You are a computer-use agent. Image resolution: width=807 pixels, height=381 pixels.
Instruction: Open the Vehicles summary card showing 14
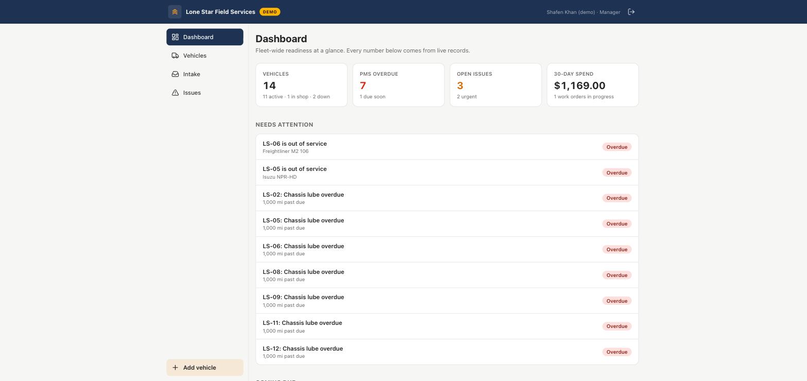[302, 85]
